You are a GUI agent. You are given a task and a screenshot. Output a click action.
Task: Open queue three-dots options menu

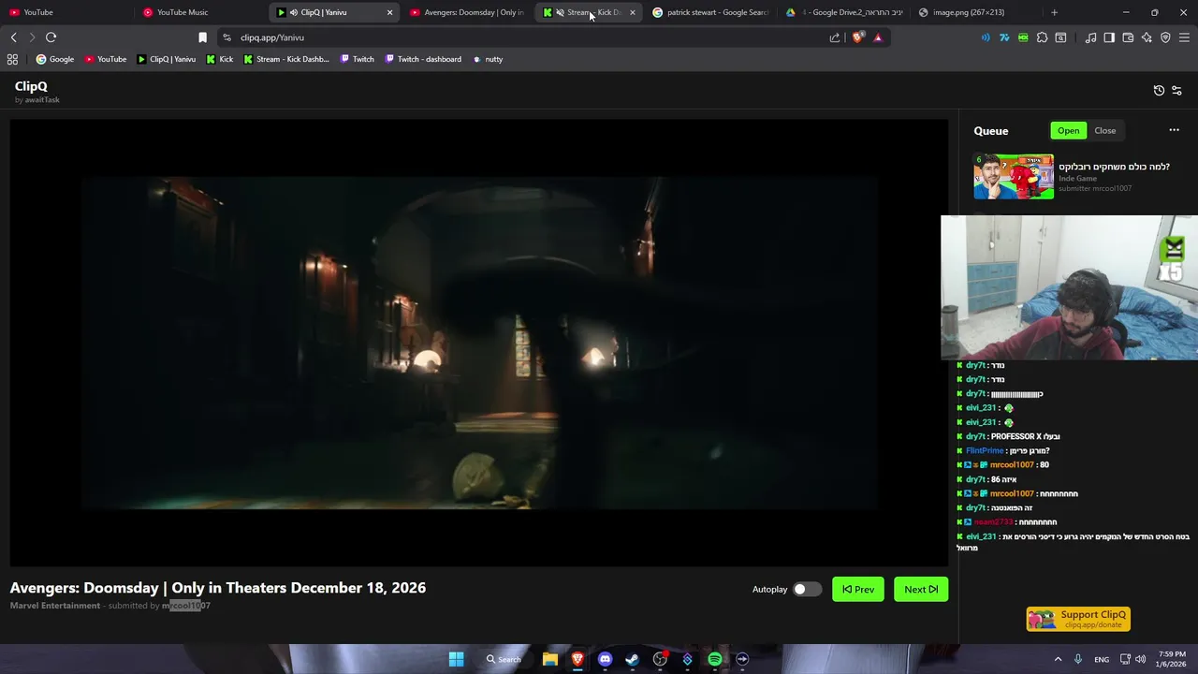click(1174, 130)
